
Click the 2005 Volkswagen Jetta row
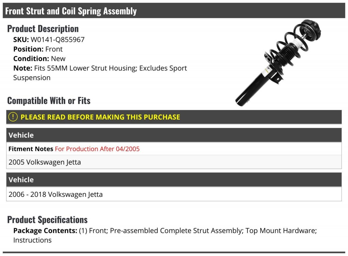[174, 162]
